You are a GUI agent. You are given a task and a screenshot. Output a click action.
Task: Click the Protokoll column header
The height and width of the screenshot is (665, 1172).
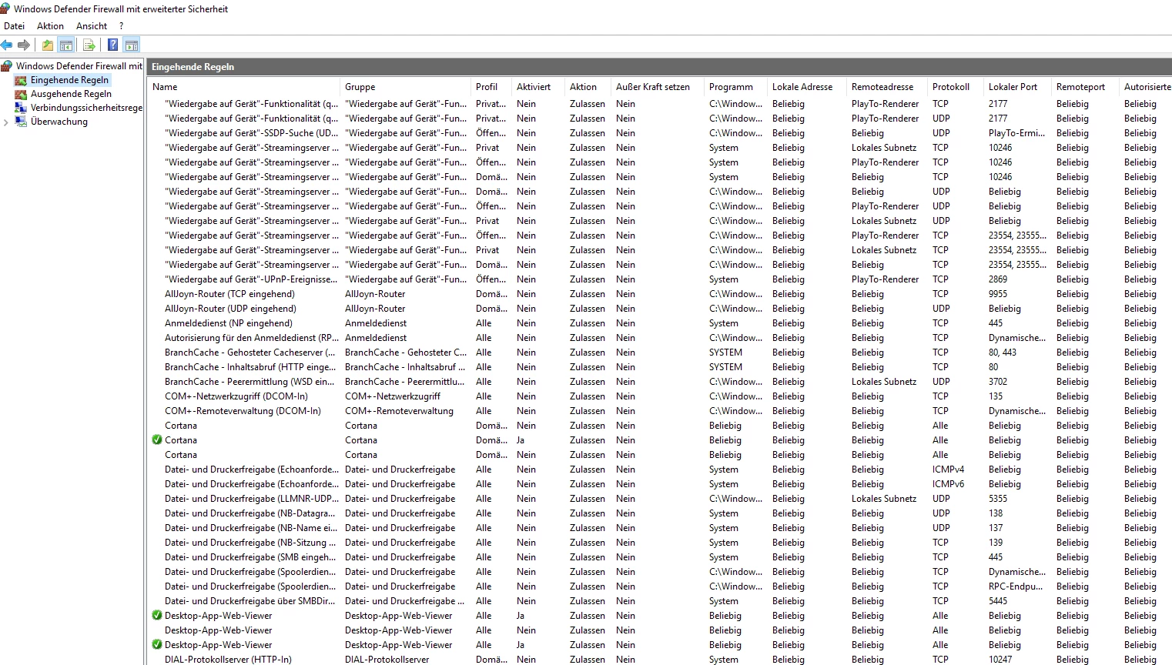[951, 87]
